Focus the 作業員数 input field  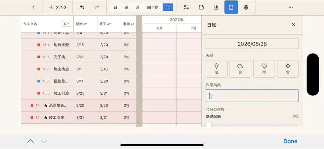point(252,96)
